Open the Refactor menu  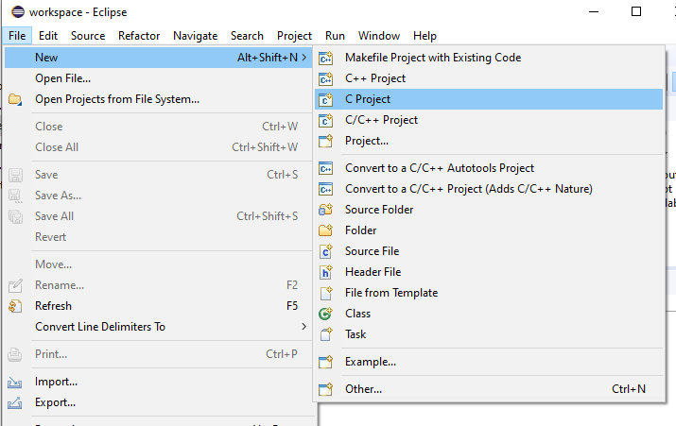[139, 36]
